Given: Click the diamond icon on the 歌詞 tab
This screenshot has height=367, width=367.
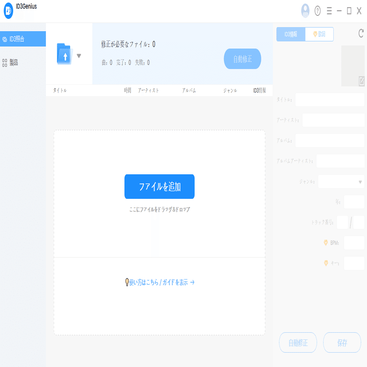Looking at the screenshot, I should click(315, 34).
